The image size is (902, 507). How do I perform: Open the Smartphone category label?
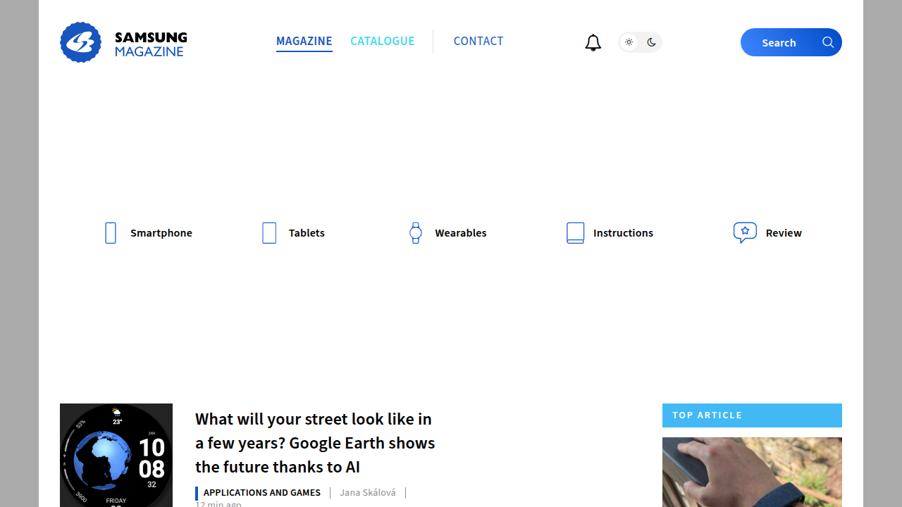[x=161, y=233]
